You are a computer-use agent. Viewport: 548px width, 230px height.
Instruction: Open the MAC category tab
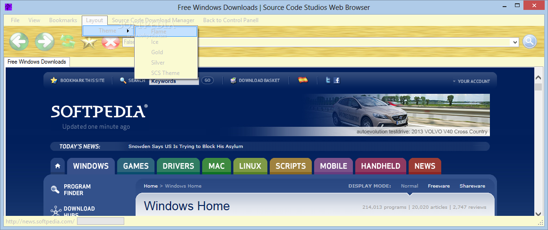pos(217,166)
